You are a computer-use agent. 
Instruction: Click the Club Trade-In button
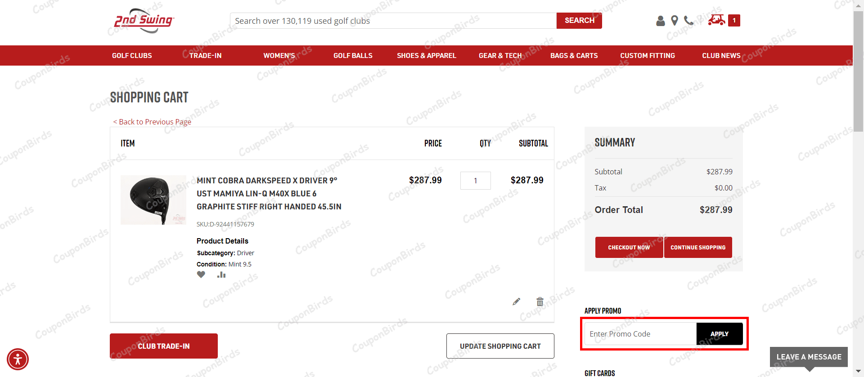point(164,346)
